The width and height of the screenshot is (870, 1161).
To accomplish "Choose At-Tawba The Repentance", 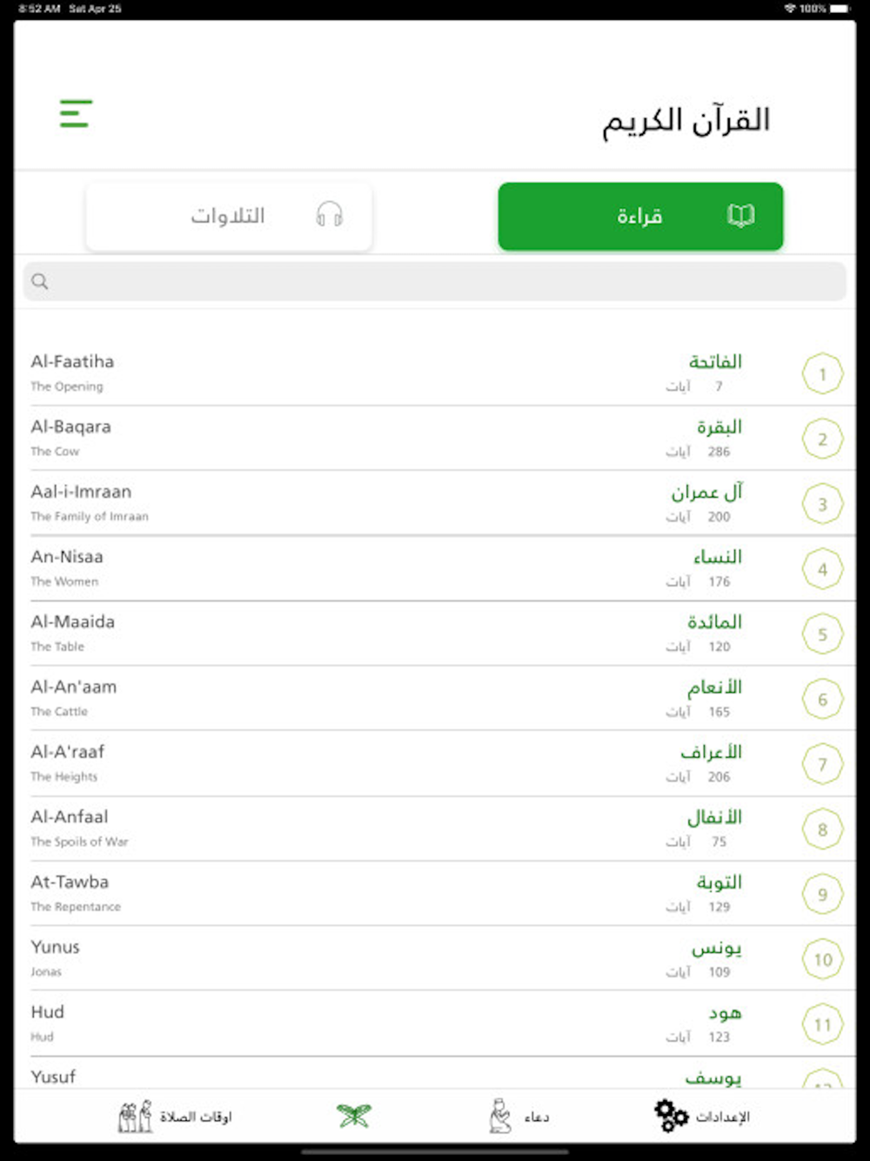I will pyautogui.click(x=435, y=894).
